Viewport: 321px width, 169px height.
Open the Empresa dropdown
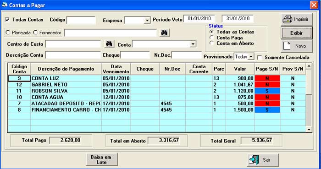[147, 21]
